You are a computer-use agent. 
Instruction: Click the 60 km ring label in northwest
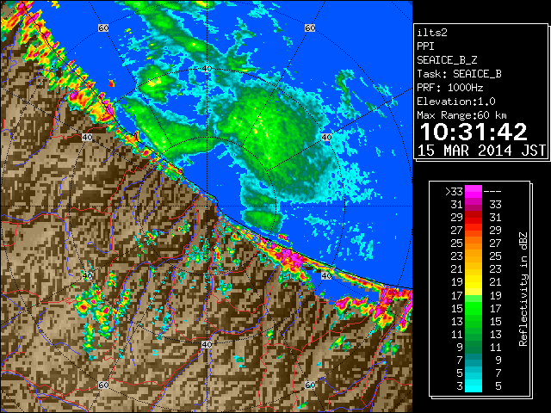(x=103, y=28)
